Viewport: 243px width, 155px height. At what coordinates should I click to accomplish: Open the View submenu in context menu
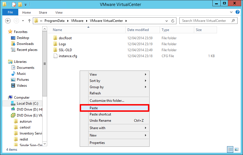pyautogui.click(x=115, y=75)
